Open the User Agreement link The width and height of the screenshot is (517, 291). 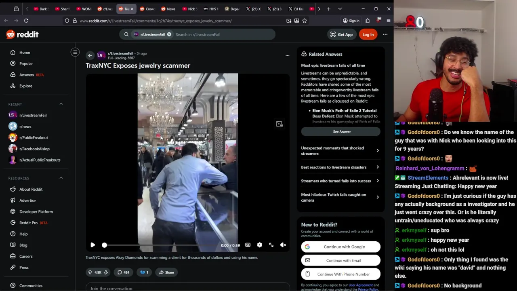(x=361, y=285)
